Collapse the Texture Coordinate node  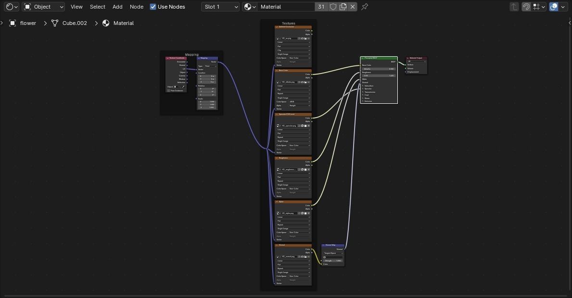pos(168,58)
